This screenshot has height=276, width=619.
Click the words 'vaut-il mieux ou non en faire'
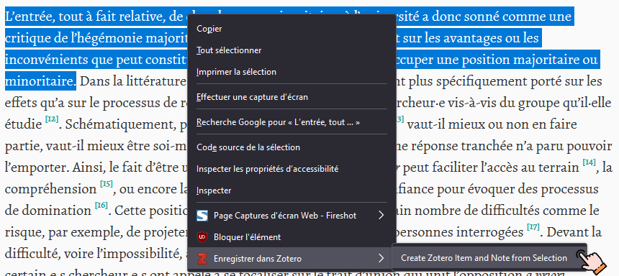pos(492,125)
